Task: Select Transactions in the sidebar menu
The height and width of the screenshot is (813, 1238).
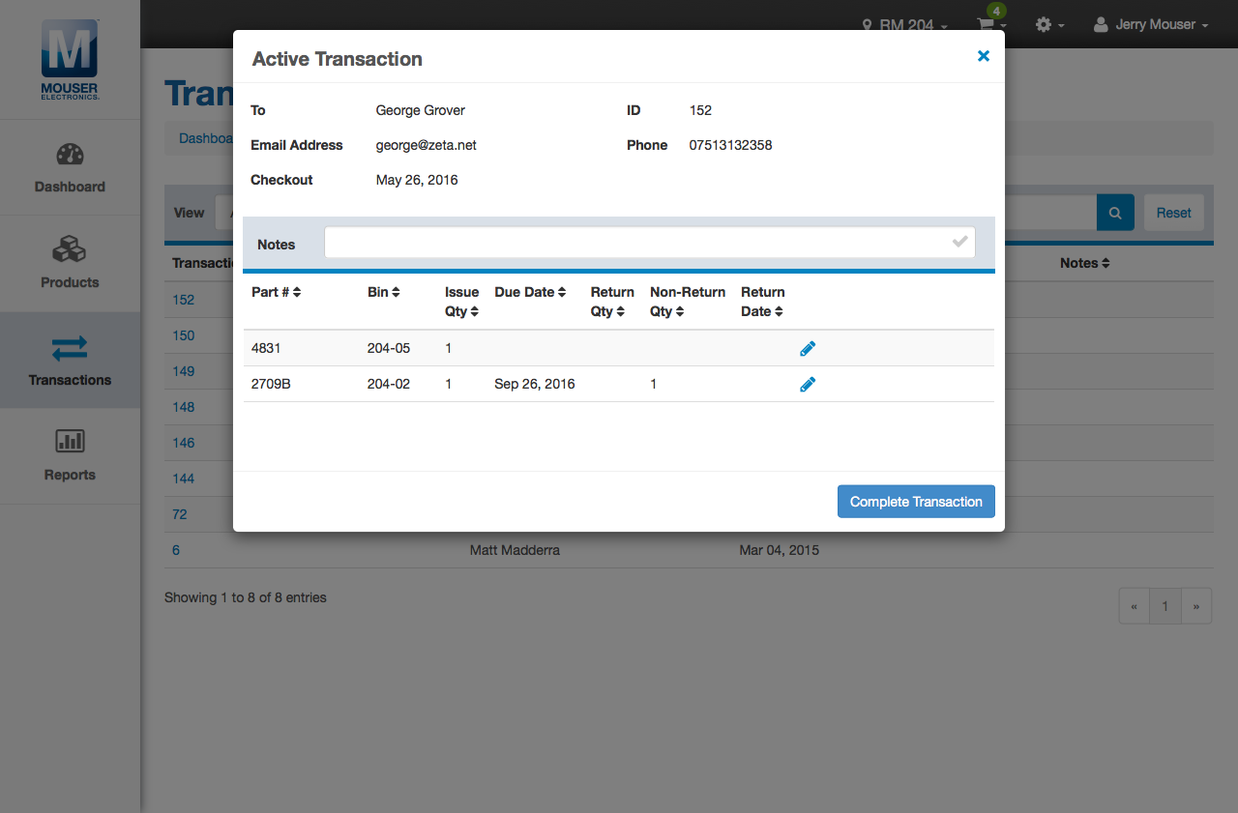Action: [70, 360]
